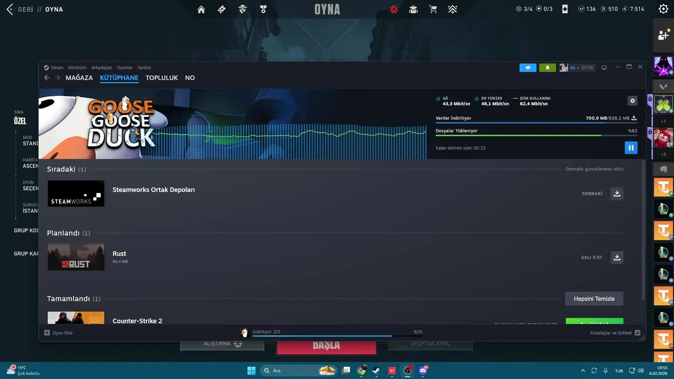Open the Valorant premier chevrons icon
The width and height of the screenshot is (674, 379).
(x=452, y=9)
